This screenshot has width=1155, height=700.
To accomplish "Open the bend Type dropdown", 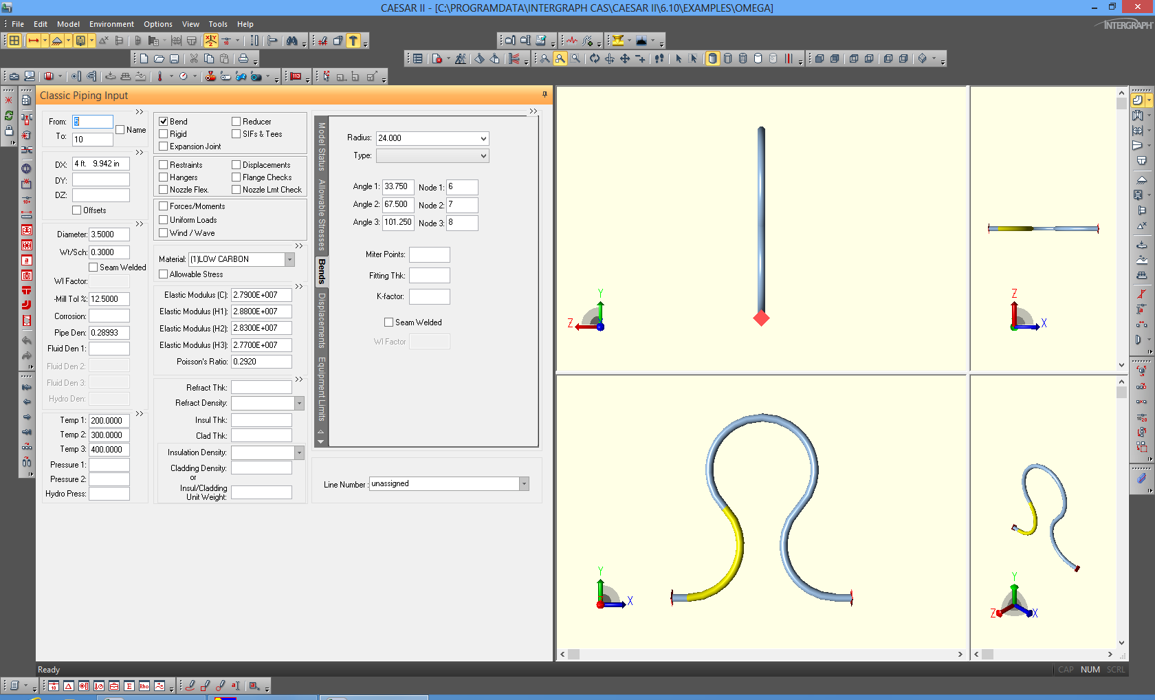I will click(x=483, y=156).
